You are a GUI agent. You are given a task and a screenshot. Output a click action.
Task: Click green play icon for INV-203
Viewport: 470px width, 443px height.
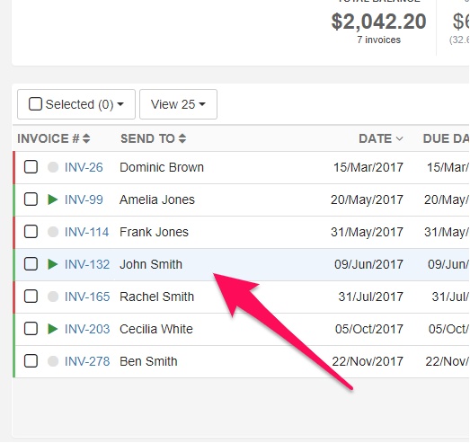point(52,329)
